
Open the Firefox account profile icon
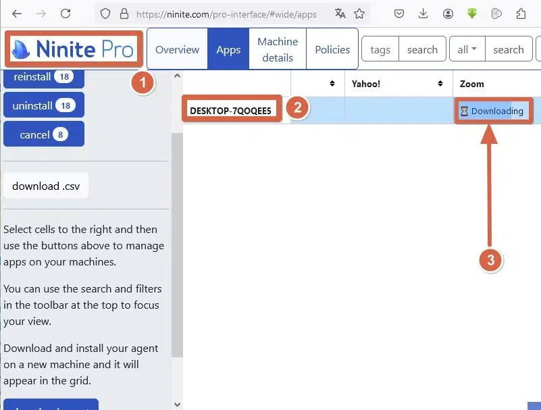pos(448,14)
